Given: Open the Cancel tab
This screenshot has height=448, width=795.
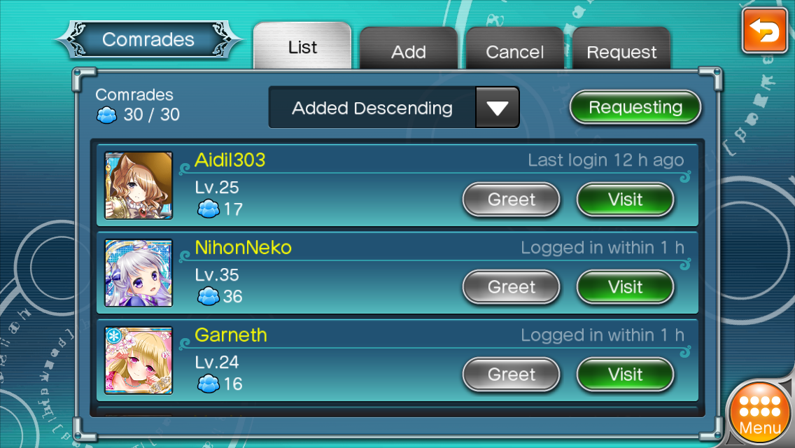Looking at the screenshot, I should pyautogui.click(x=514, y=50).
